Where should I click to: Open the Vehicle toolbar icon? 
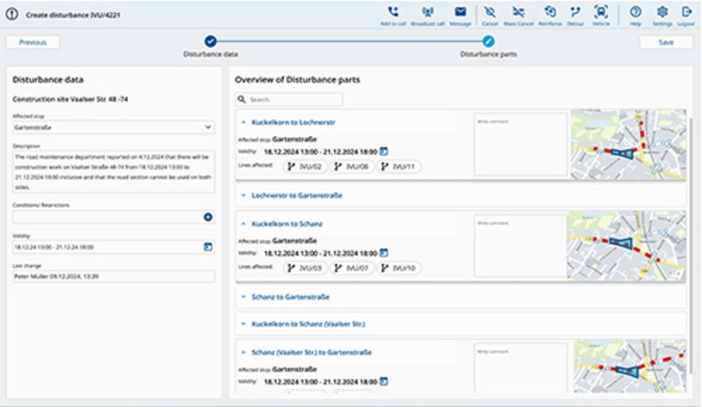601,12
